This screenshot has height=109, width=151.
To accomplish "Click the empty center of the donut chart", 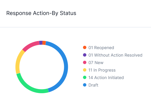I will pyautogui.click(x=42, y=67).
